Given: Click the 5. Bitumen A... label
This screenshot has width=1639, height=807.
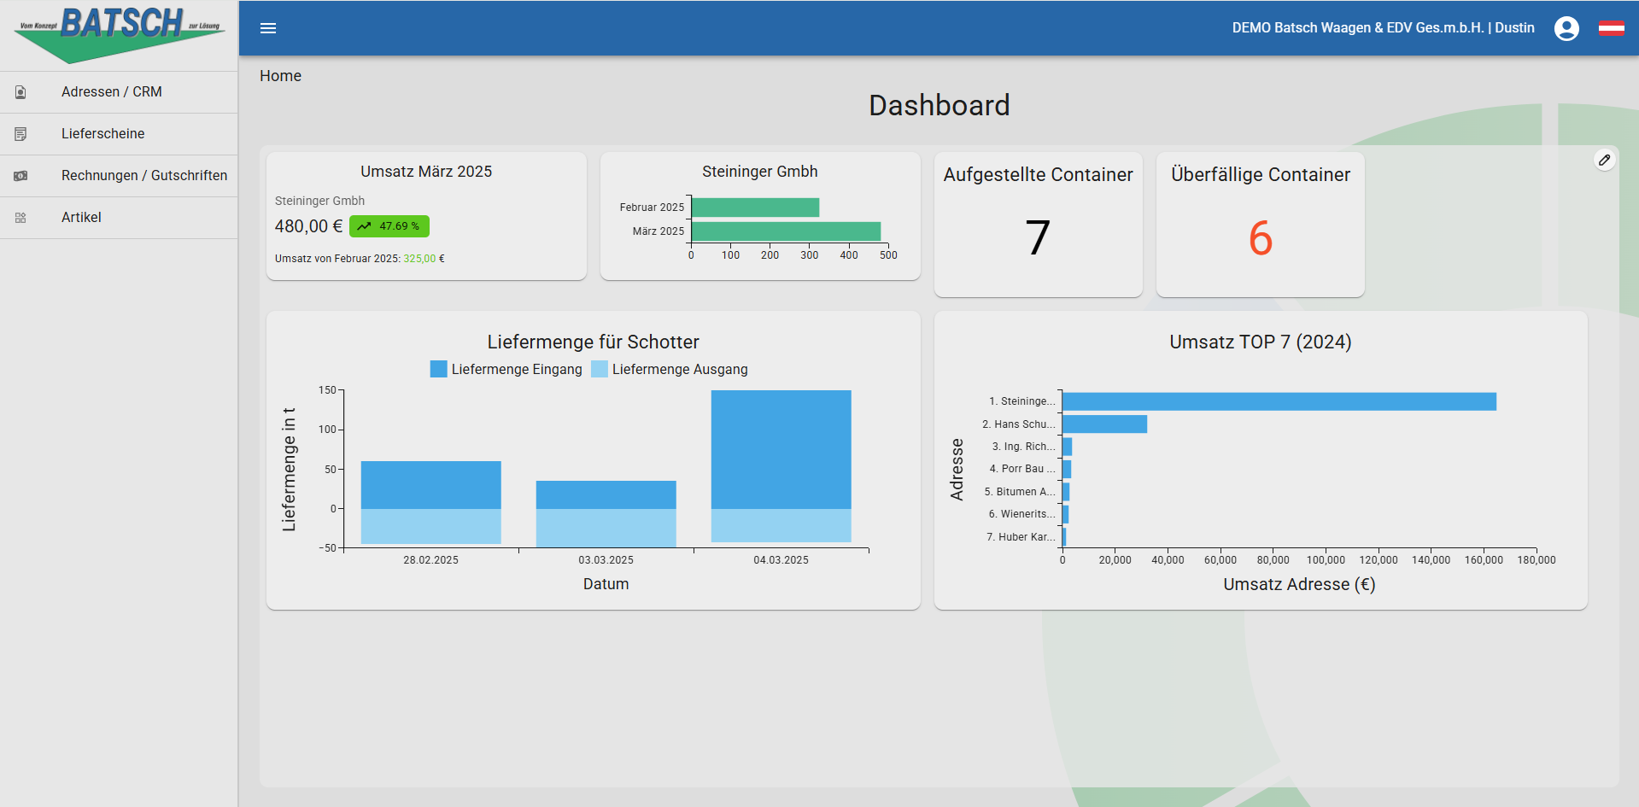Looking at the screenshot, I should coord(1020,492).
